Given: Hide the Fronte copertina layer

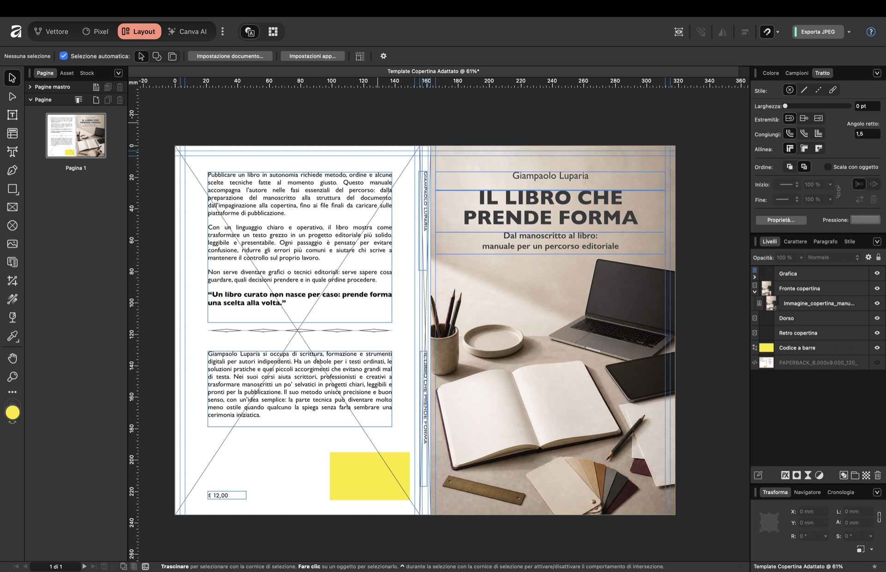Looking at the screenshot, I should (877, 289).
